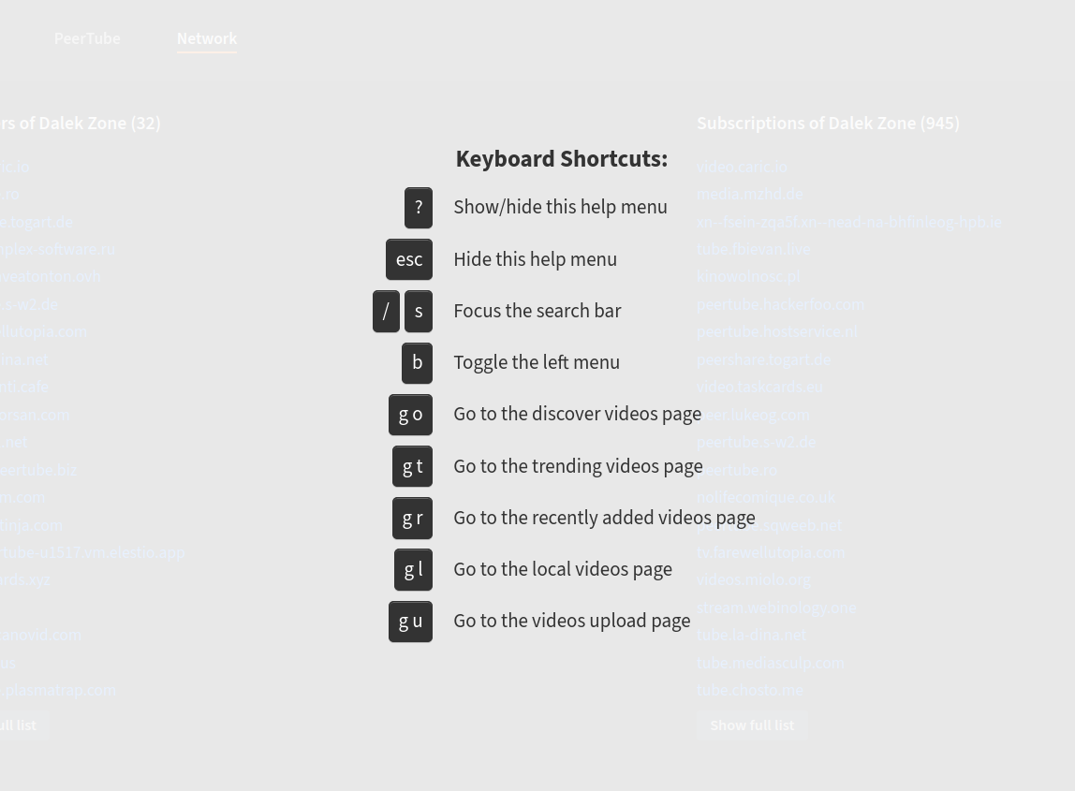
Task: Switch to the PeerTube tab
Action: point(87,38)
